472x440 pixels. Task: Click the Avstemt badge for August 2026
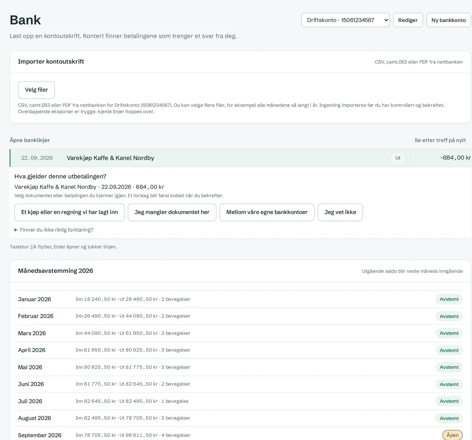[449, 418]
